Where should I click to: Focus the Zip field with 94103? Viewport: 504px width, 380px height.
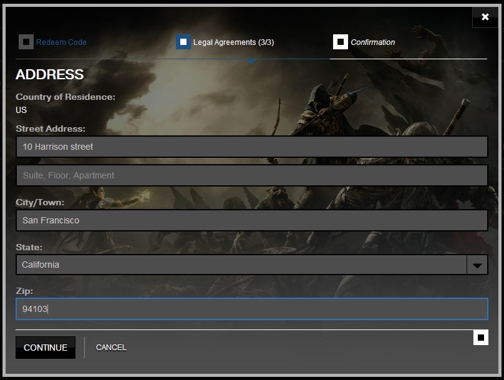(x=252, y=309)
